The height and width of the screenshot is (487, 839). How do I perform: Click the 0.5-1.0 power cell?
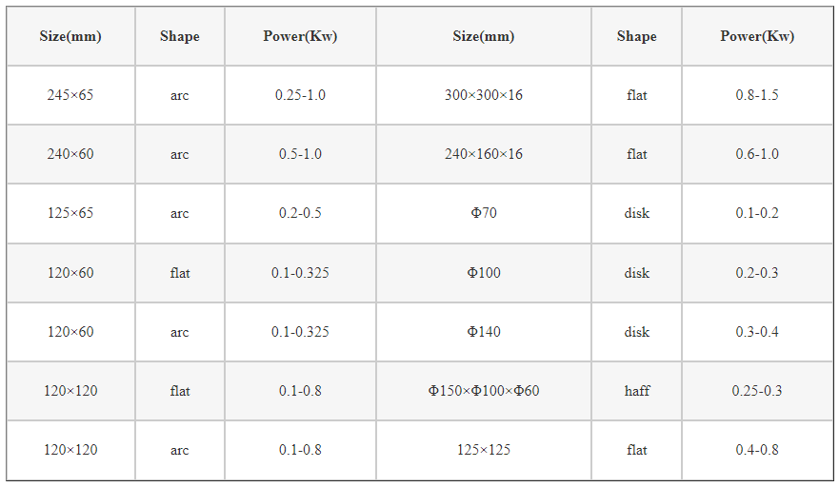[300, 154]
